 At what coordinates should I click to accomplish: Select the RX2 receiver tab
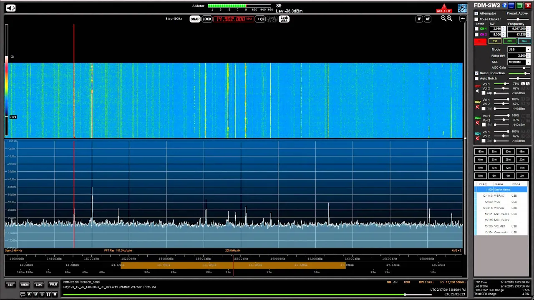point(495,41)
